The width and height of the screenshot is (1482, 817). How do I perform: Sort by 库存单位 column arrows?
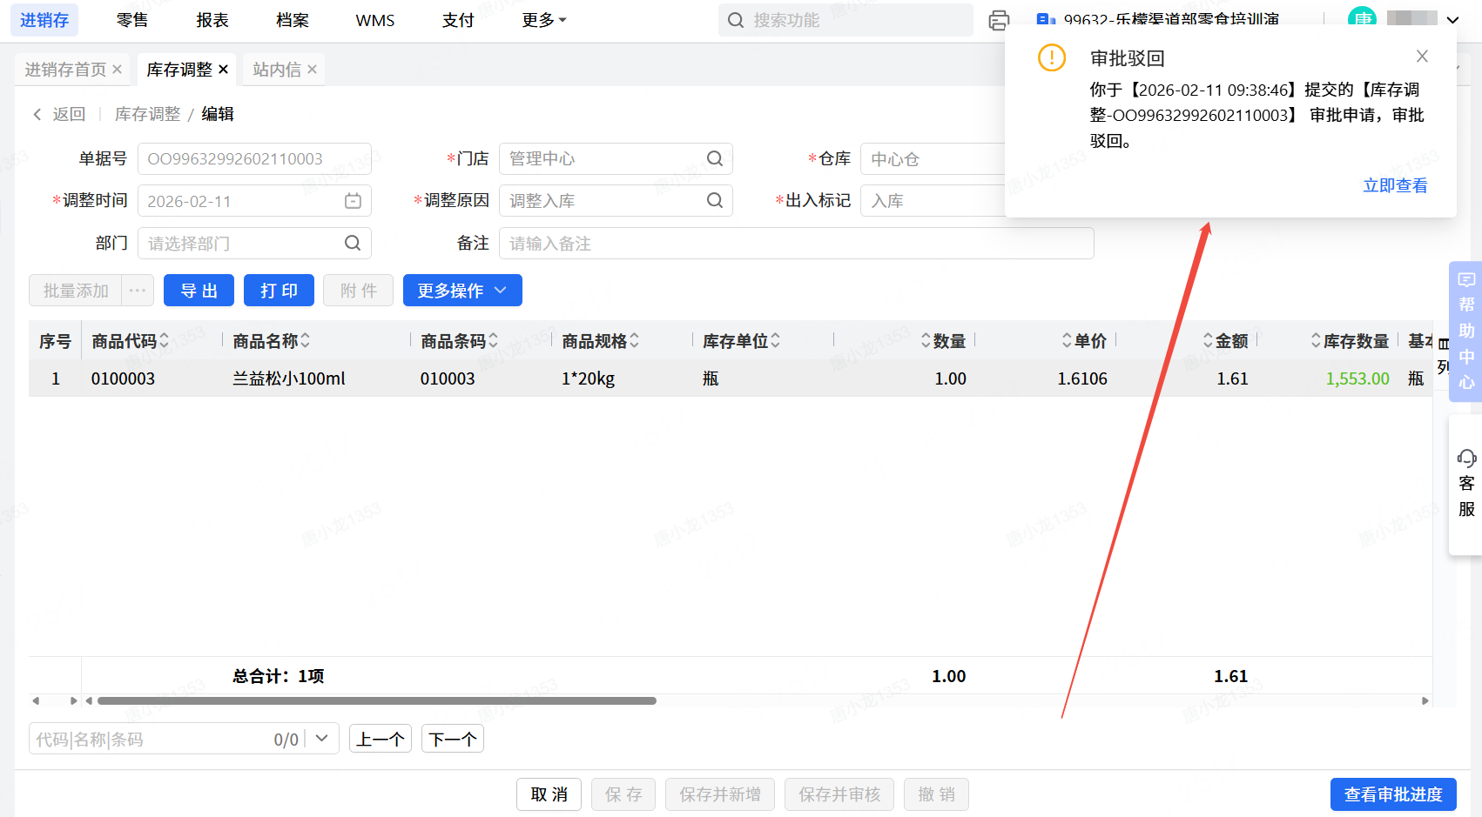[775, 341]
